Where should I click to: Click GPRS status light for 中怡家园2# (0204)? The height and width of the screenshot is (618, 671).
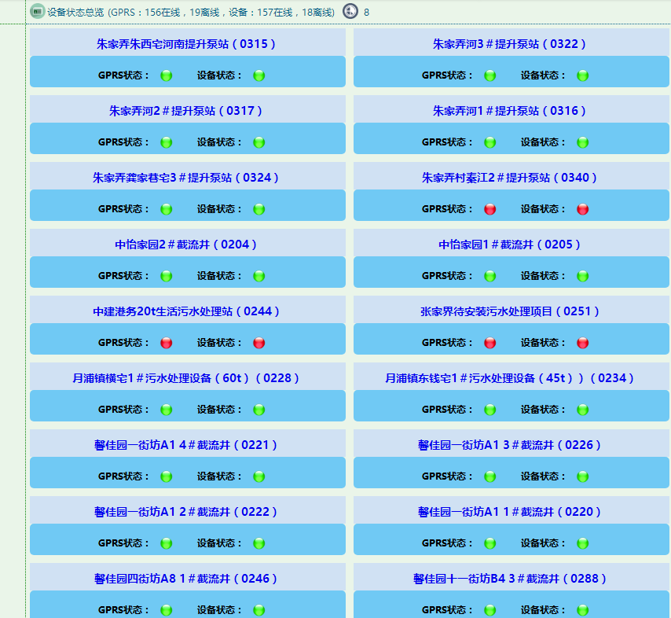166,276
